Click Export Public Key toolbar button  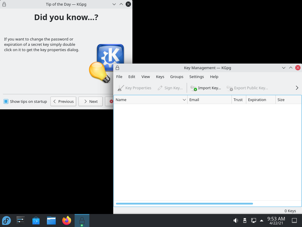(x=247, y=88)
